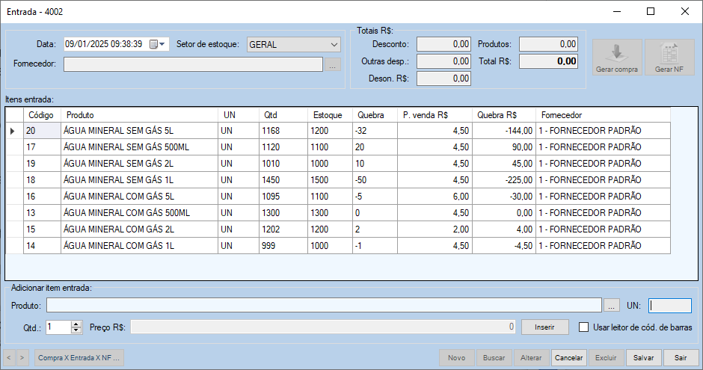Enable Usar leitor de cód. de barras
The image size is (703, 370).
coord(585,327)
